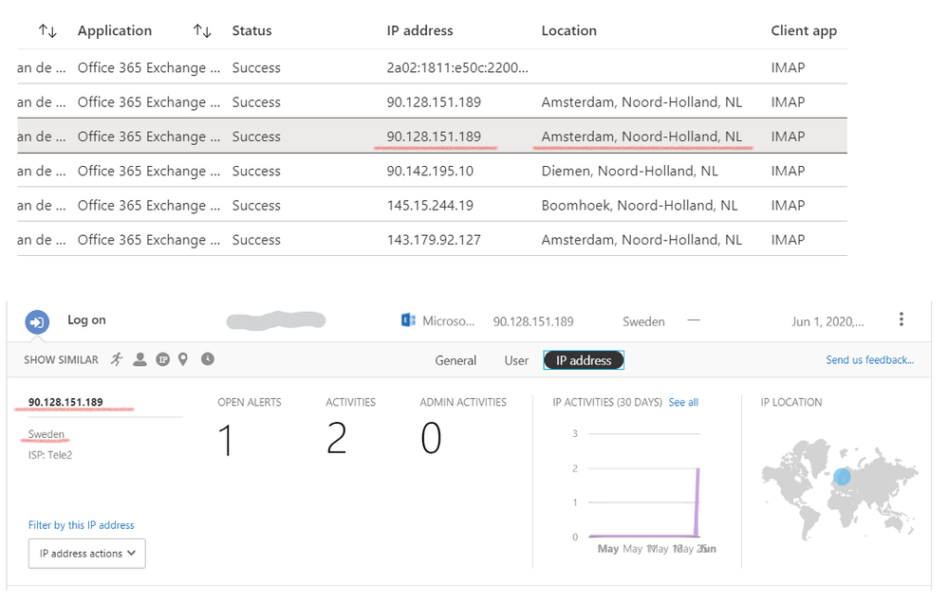Click the SHOW SIMILAR label
948x602 pixels.
(x=61, y=360)
